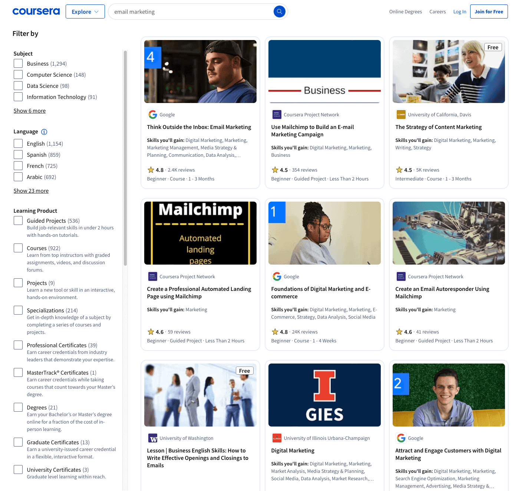Click the star rating on Use Mailchimp card

(275, 170)
